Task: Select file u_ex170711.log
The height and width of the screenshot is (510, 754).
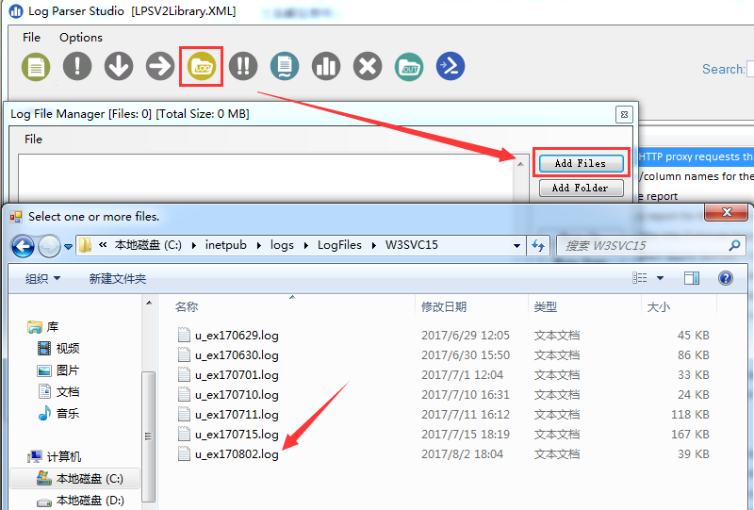Action: (228, 414)
